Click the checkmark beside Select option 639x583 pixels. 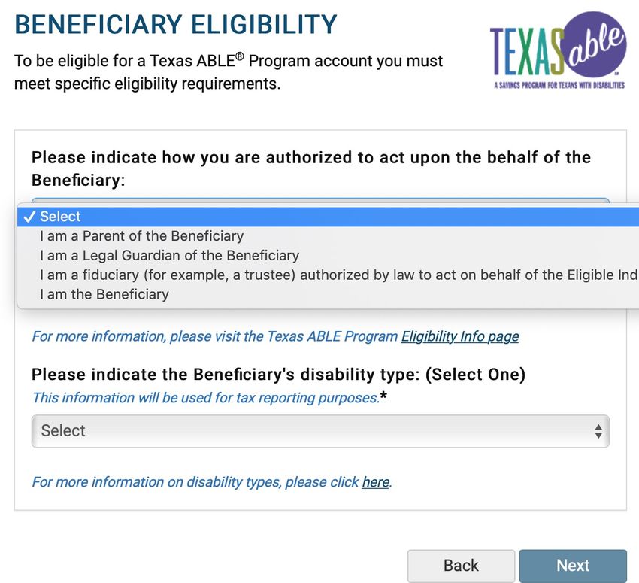tap(29, 217)
